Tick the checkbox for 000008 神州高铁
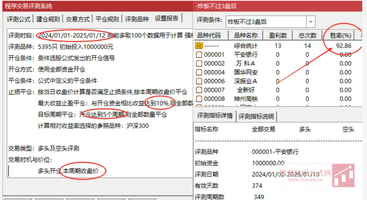This screenshot has width=367, height=200. [x=199, y=99]
